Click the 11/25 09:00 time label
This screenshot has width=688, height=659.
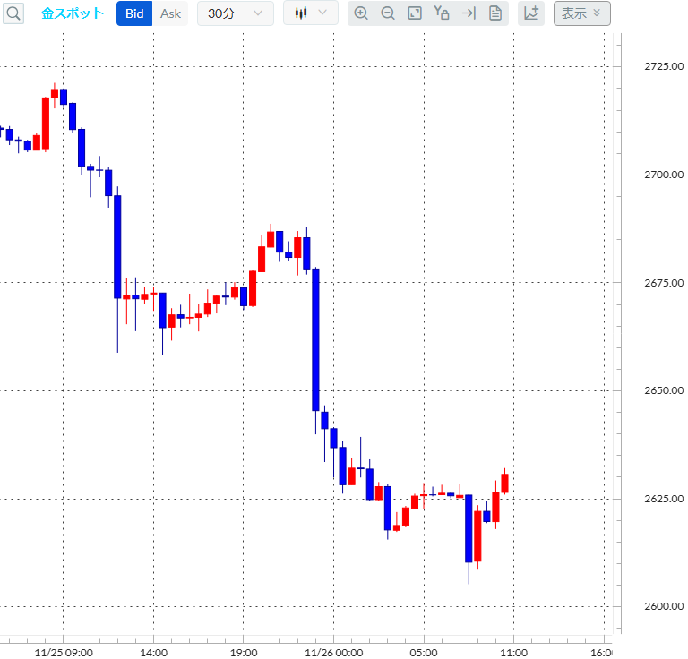pyautogui.click(x=64, y=653)
